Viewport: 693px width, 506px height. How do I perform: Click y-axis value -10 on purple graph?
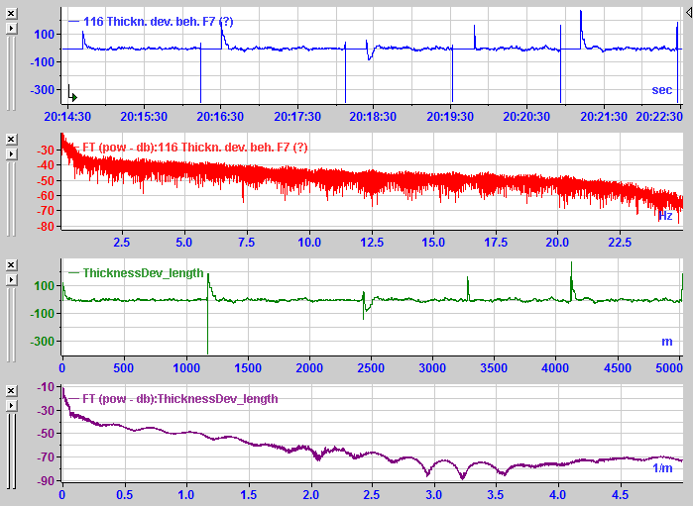point(45,387)
